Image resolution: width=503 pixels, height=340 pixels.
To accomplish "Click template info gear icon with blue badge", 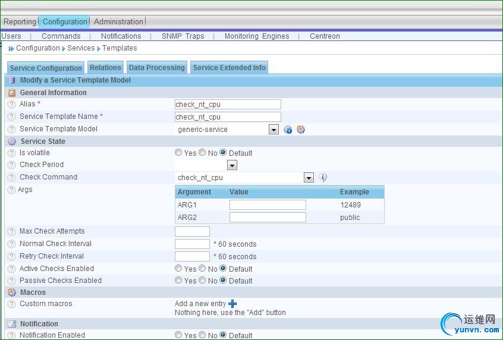I will (288, 130).
